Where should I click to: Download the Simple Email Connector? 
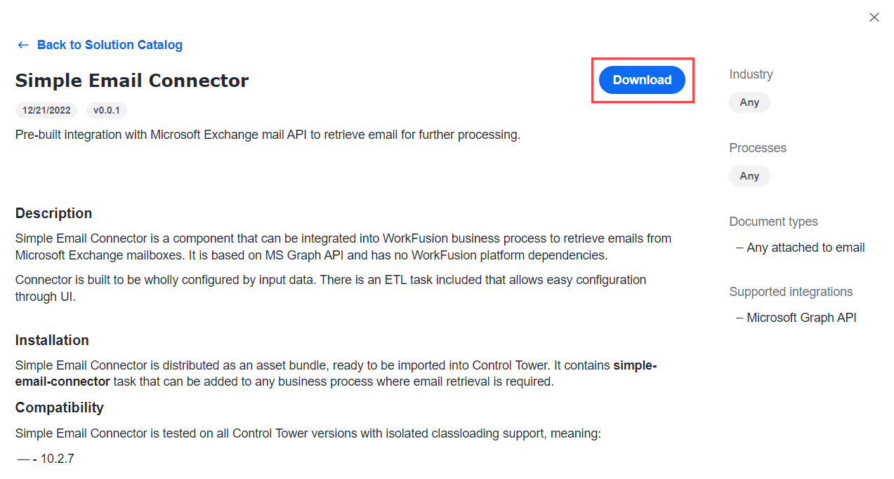pos(642,80)
